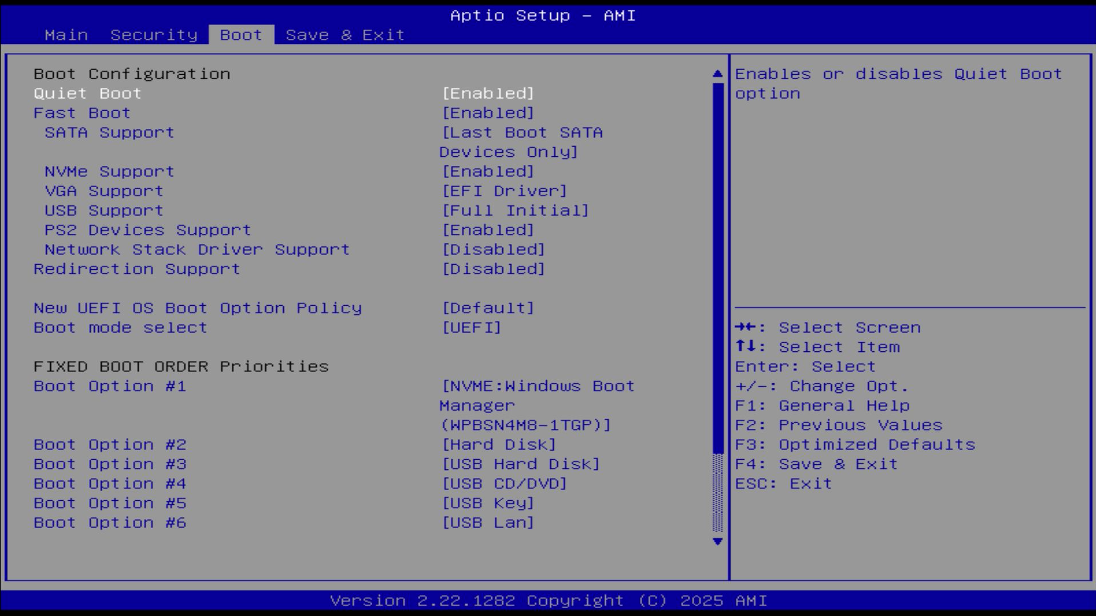The width and height of the screenshot is (1096, 616).
Task: Change USB Support Full Initial option
Action: point(515,210)
